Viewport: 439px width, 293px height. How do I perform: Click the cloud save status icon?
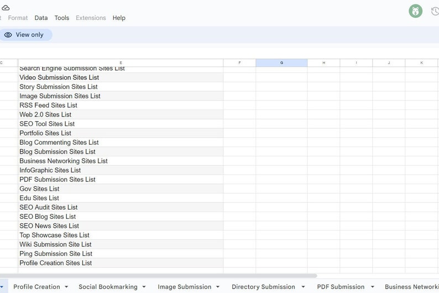coord(6,7)
